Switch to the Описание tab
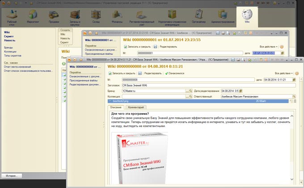Image resolution: width=304 pixels, height=188 pixels. [116, 107]
